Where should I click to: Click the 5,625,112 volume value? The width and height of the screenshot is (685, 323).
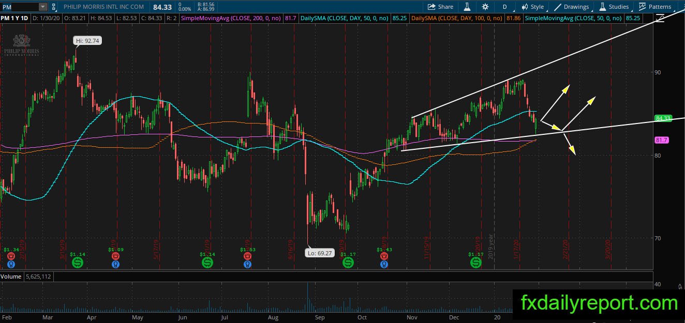39,276
